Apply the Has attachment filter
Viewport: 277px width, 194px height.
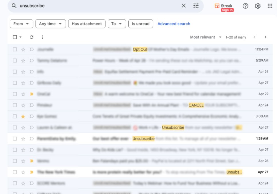(x=87, y=24)
